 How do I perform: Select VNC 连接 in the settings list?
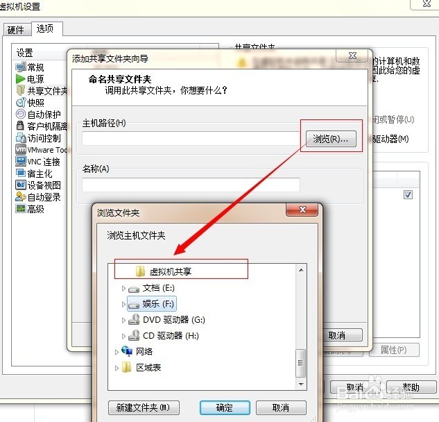(x=44, y=162)
